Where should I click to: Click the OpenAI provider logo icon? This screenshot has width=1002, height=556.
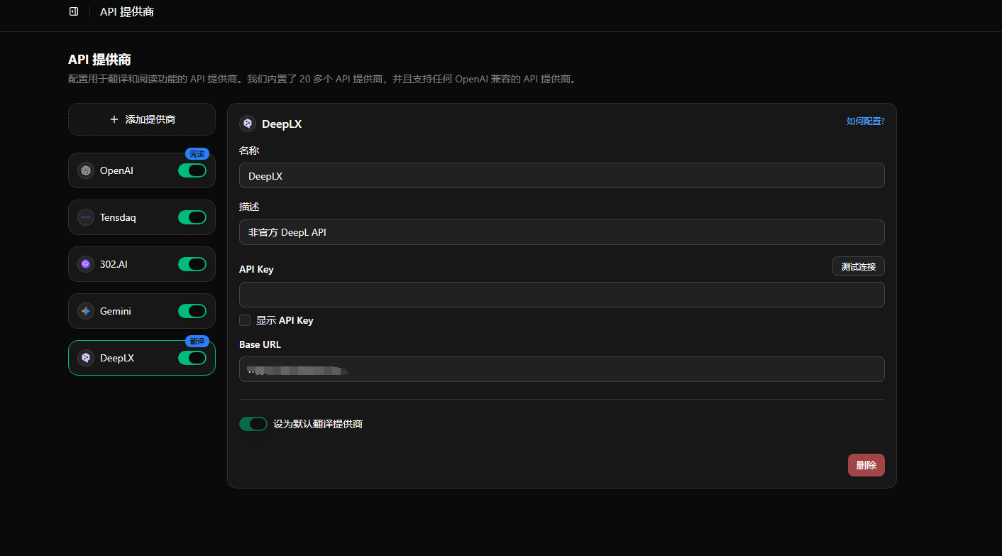click(86, 170)
